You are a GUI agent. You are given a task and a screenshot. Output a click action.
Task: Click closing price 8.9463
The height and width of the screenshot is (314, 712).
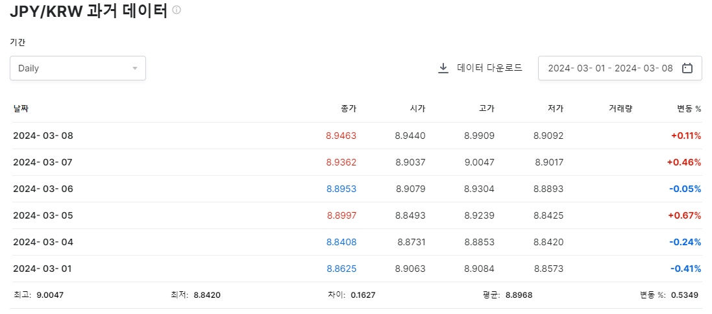pyautogui.click(x=341, y=135)
